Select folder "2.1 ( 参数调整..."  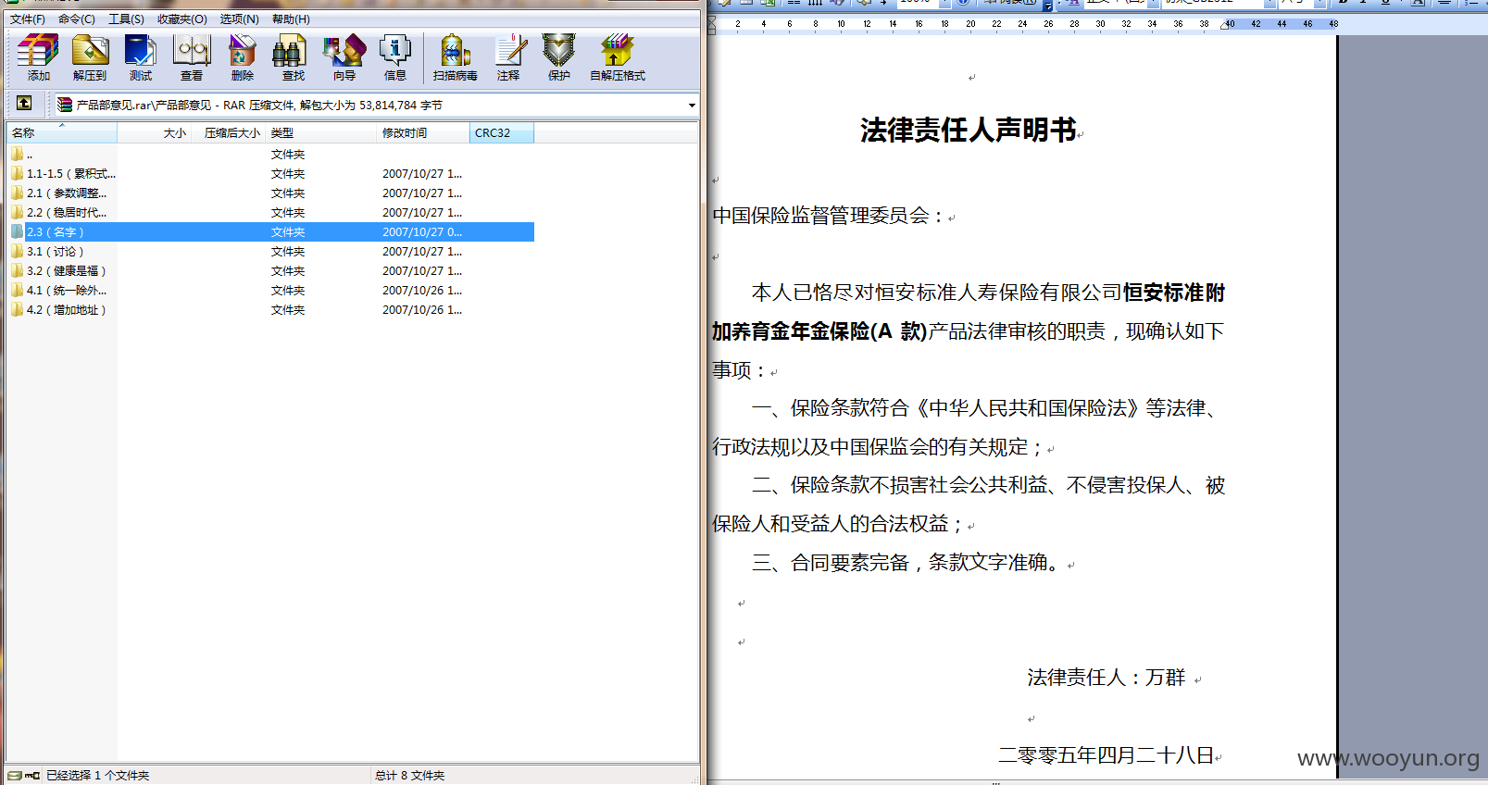(x=271, y=193)
